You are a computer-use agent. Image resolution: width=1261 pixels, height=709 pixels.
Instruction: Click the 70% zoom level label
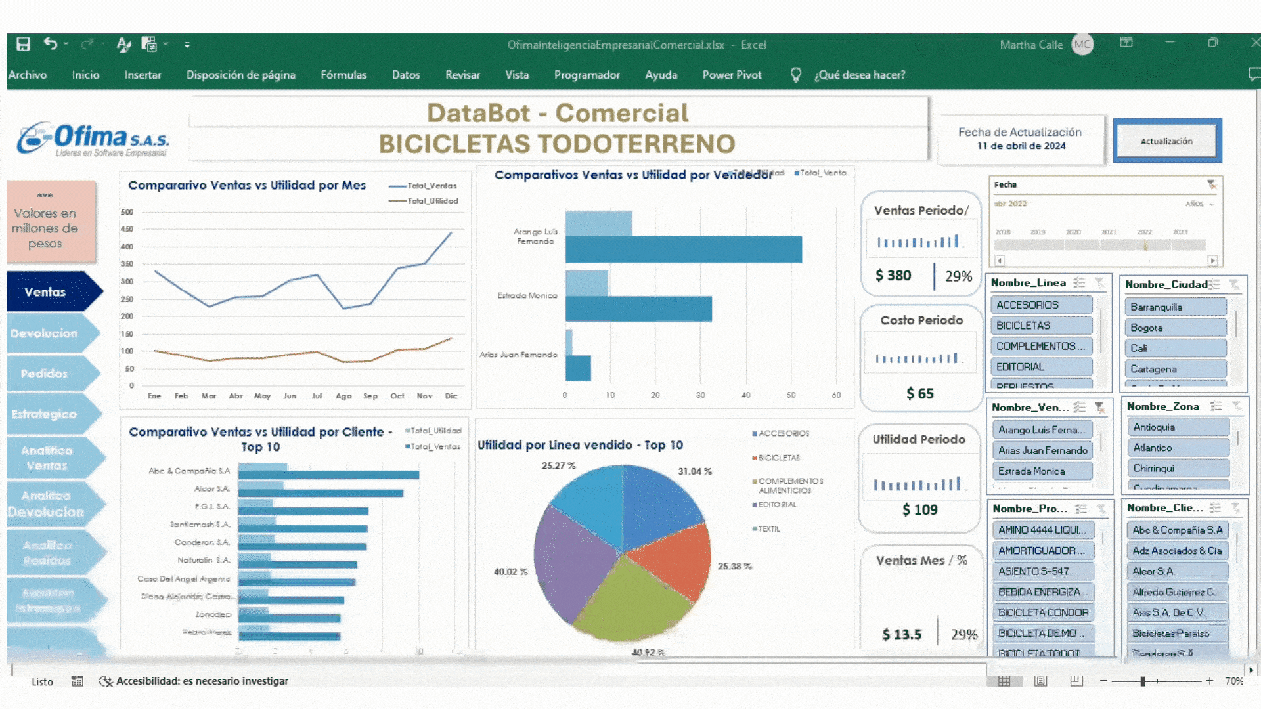[x=1234, y=681]
